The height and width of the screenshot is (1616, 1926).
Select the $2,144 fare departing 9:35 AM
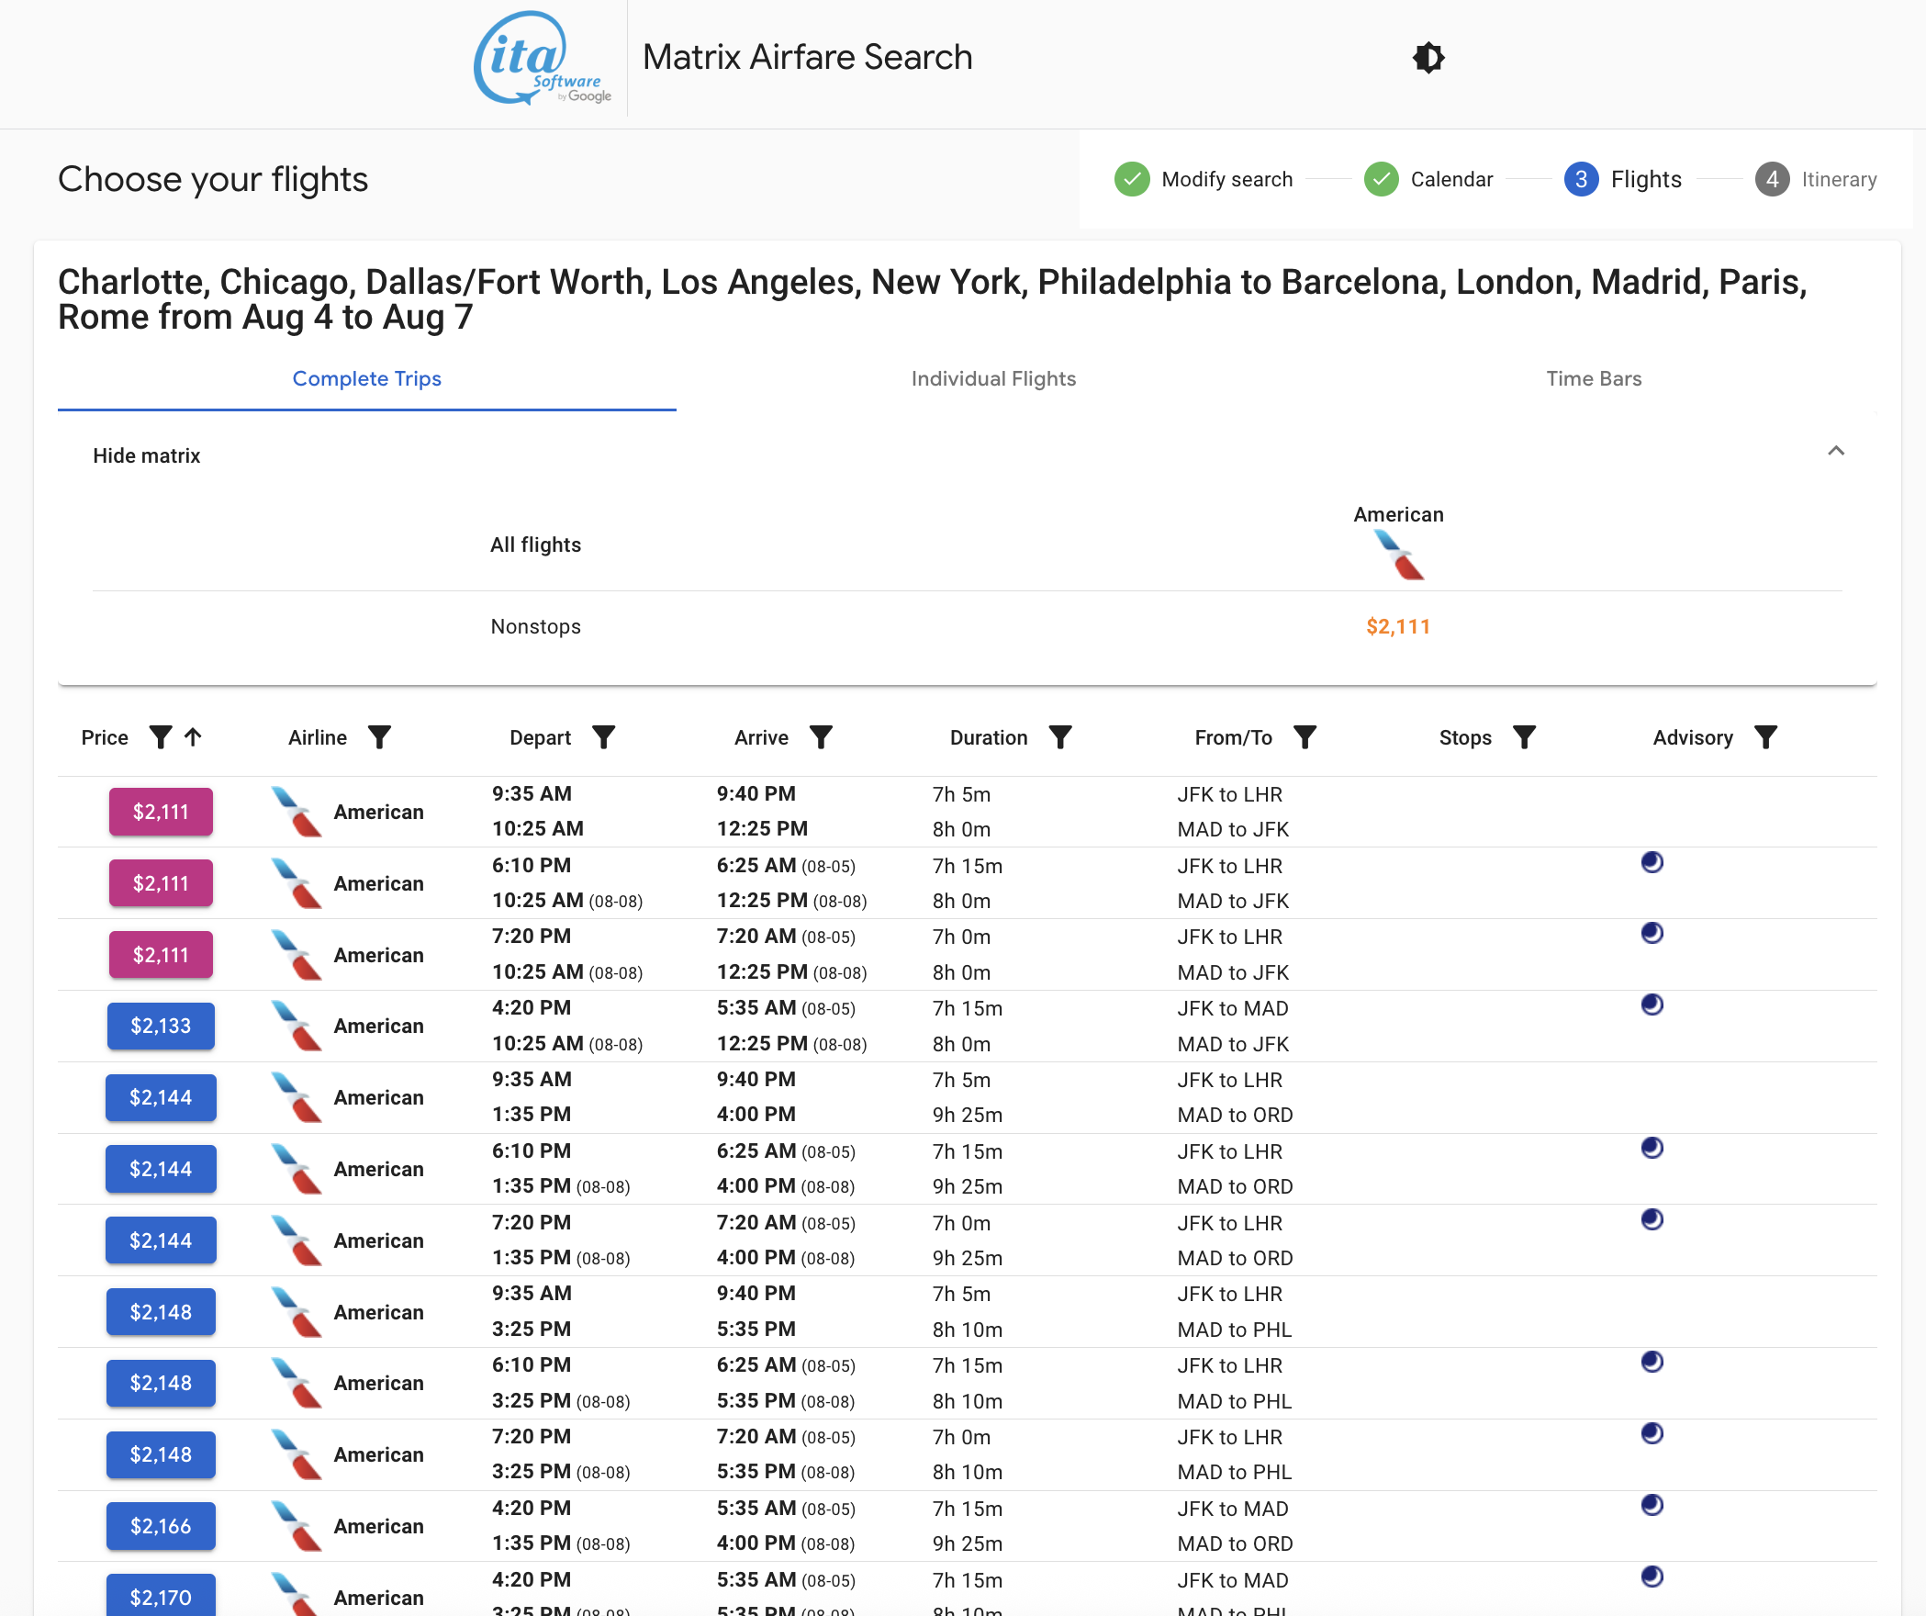[x=161, y=1097]
